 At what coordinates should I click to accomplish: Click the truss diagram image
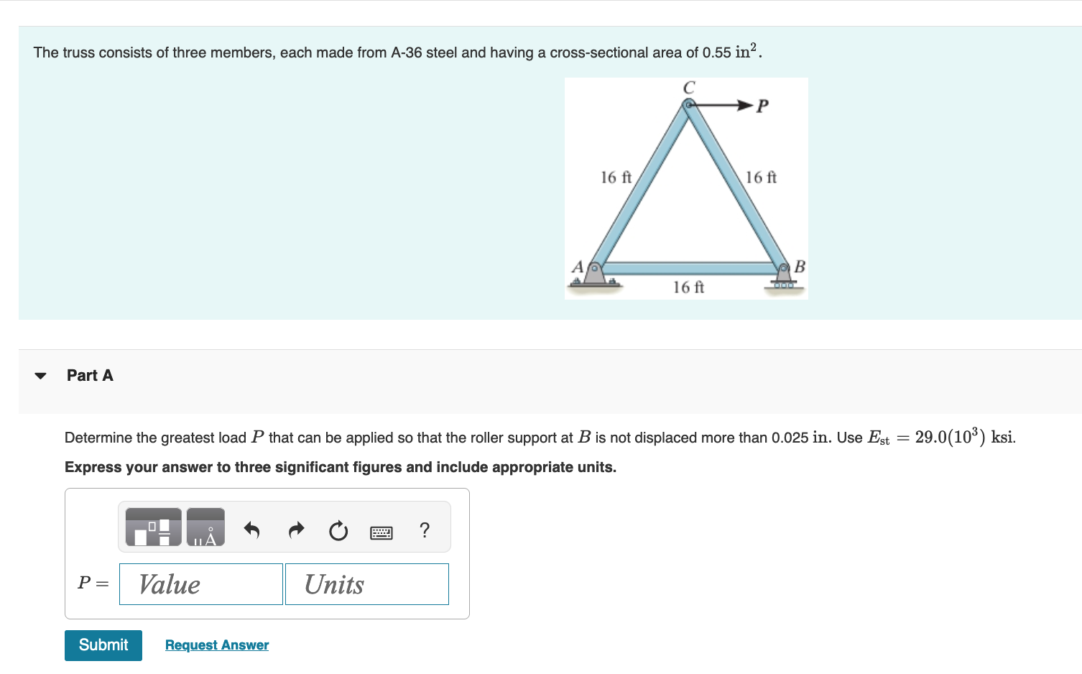click(686, 188)
